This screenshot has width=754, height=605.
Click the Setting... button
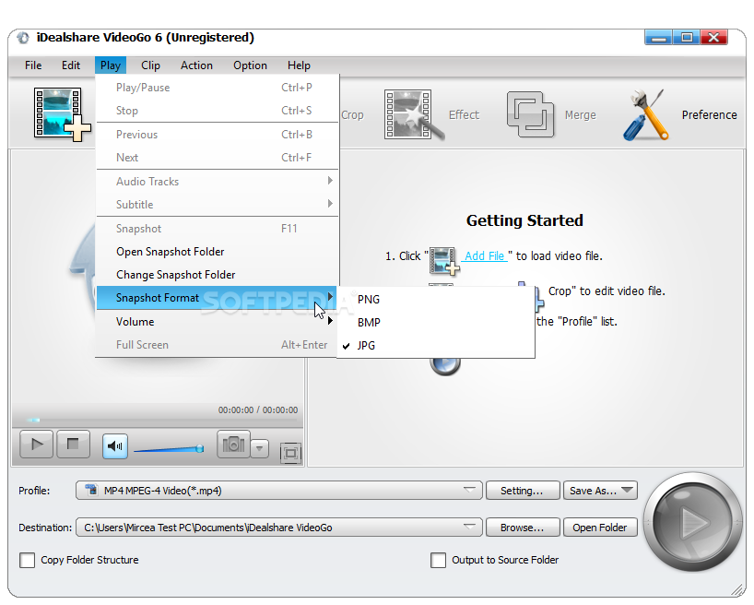(523, 491)
